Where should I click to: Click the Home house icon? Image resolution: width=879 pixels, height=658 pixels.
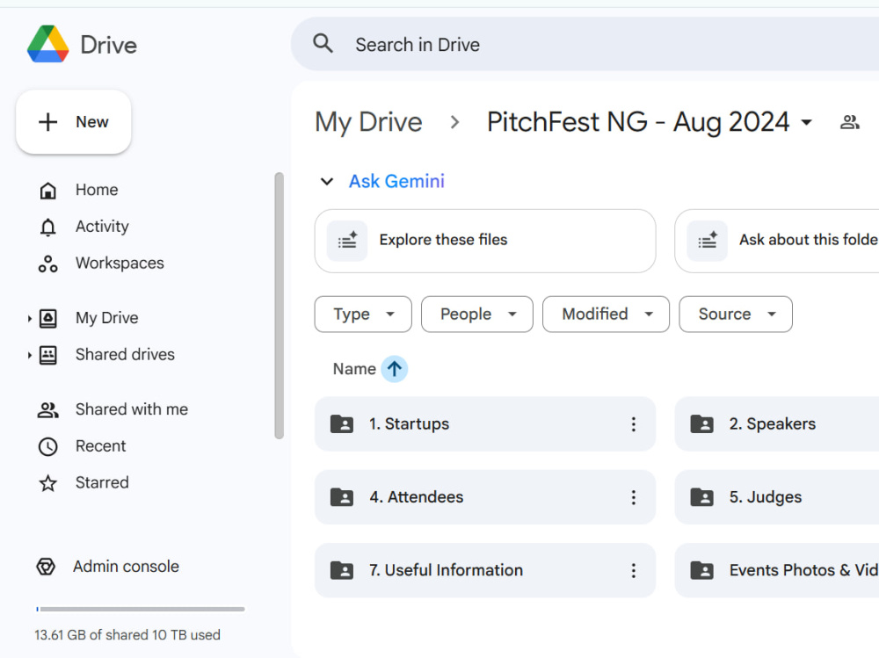coord(48,191)
